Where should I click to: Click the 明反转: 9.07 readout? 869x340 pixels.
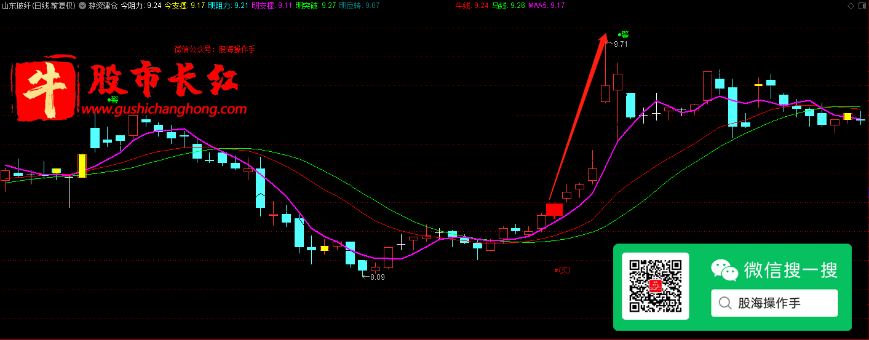pos(360,6)
